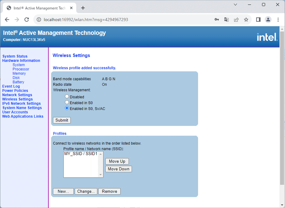Open tab search chevron
The height and width of the screenshot is (208, 285).
coord(235,5)
